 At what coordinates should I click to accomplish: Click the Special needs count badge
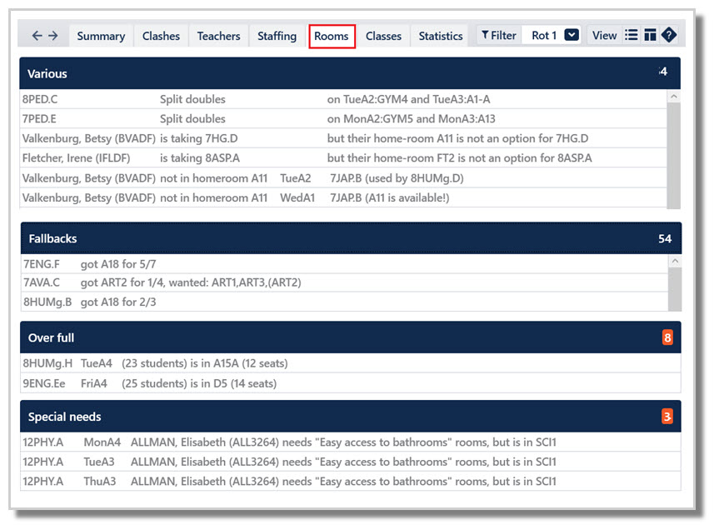click(667, 416)
